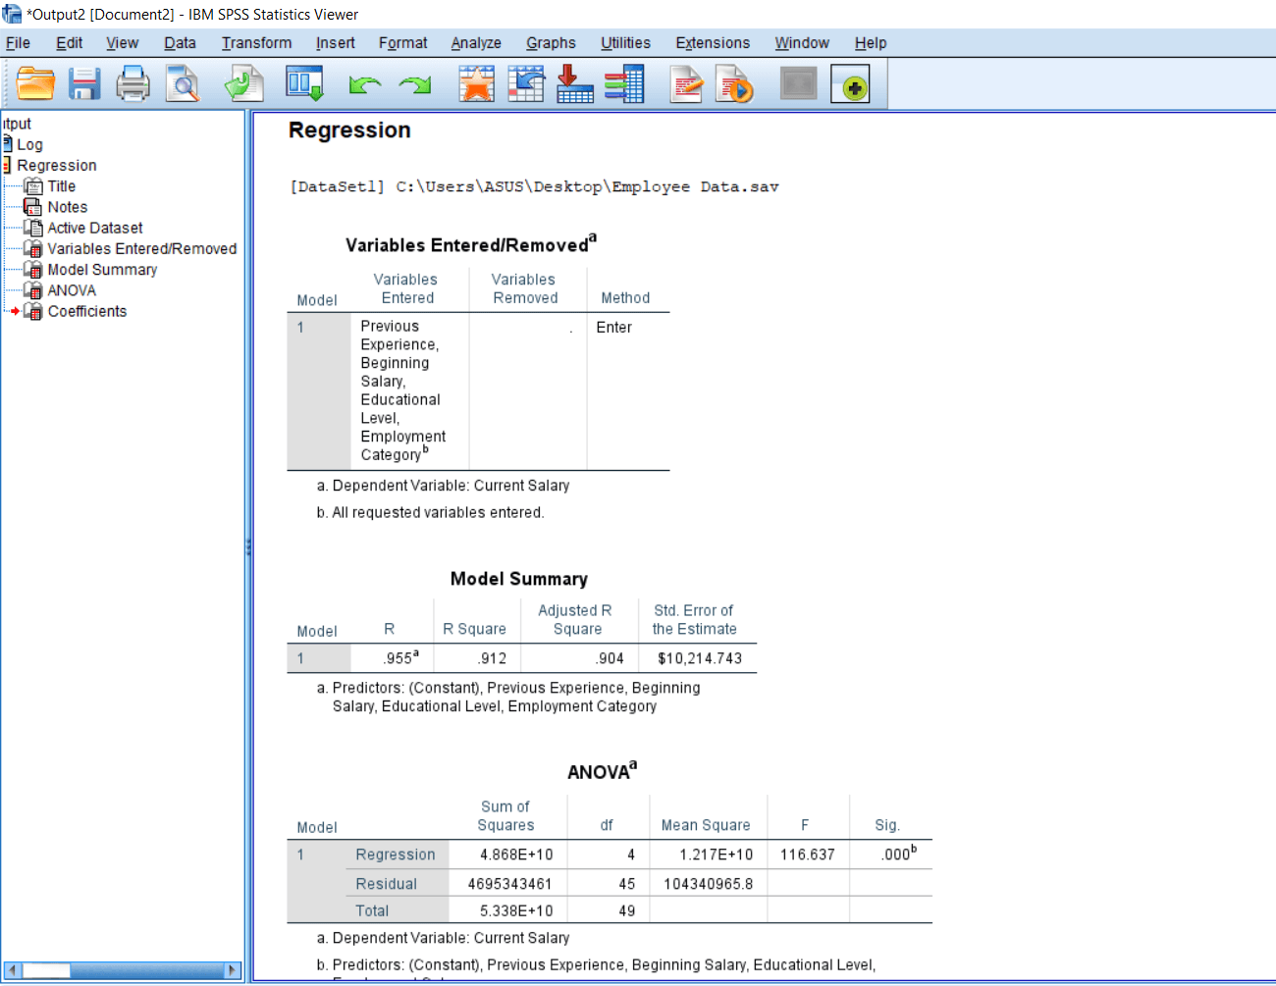The image size is (1276, 986).
Task: Click the pane splitter handle dots
Action: (248, 546)
